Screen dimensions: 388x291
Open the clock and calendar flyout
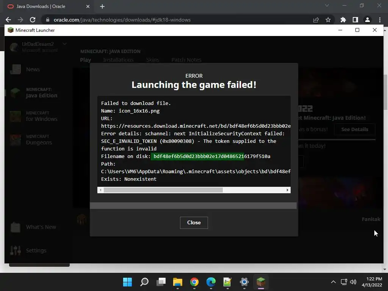(372, 282)
